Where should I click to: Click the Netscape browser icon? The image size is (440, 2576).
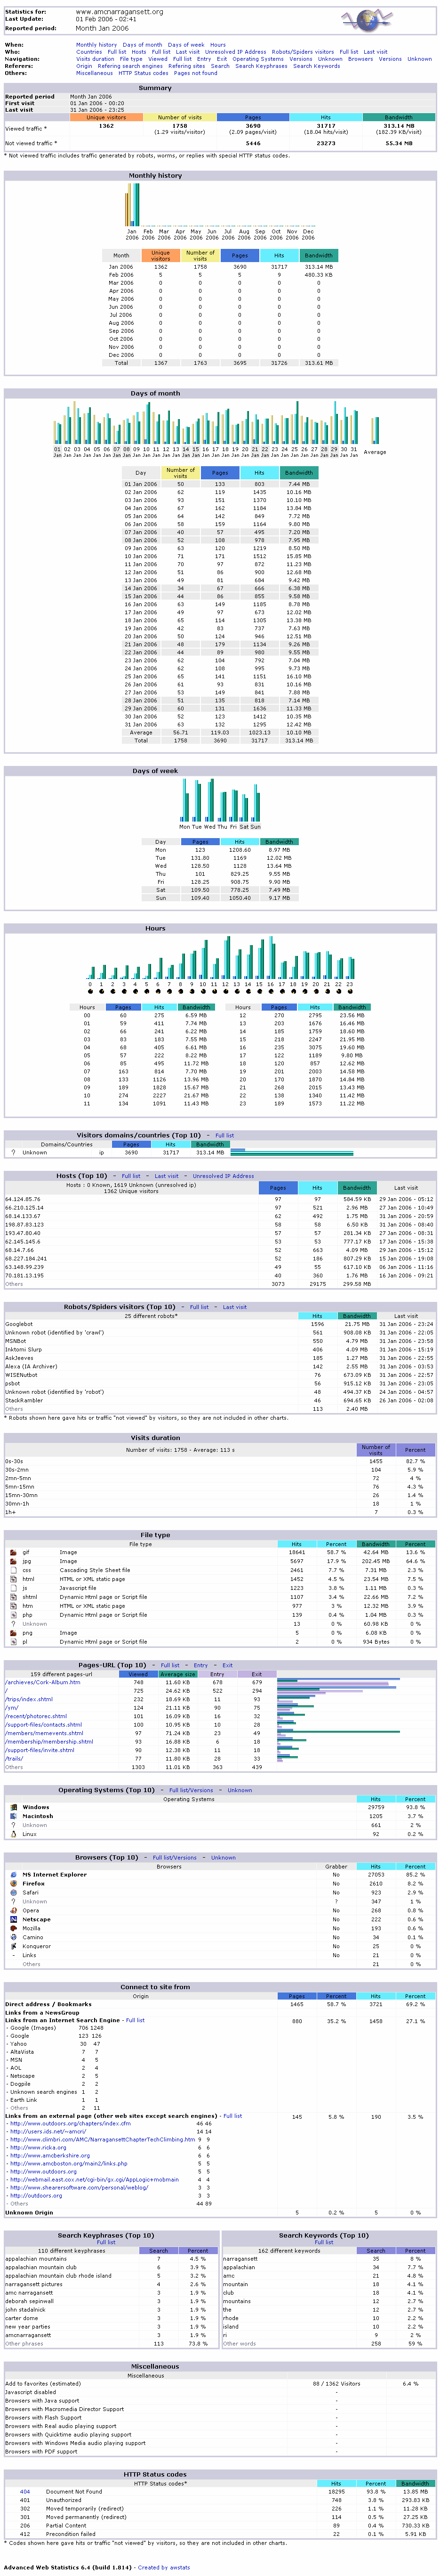13,1919
